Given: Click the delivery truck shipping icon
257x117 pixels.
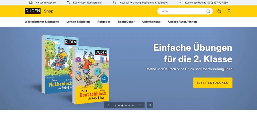Looking at the screenshot, I should pos(31,3).
